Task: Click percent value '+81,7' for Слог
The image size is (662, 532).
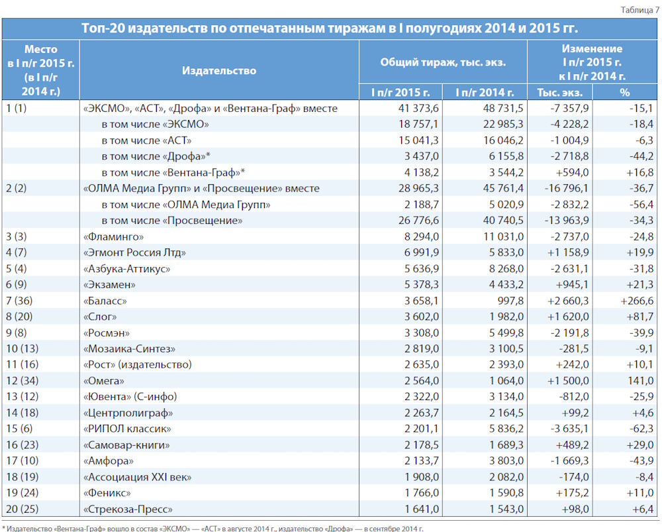Action: [640, 317]
